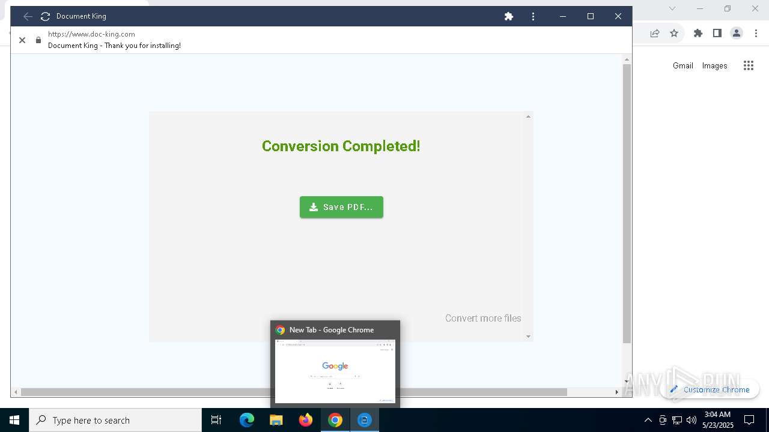This screenshot has width=769, height=432.
Task: Save the converted PDF
Action: (x=341, y=207)
